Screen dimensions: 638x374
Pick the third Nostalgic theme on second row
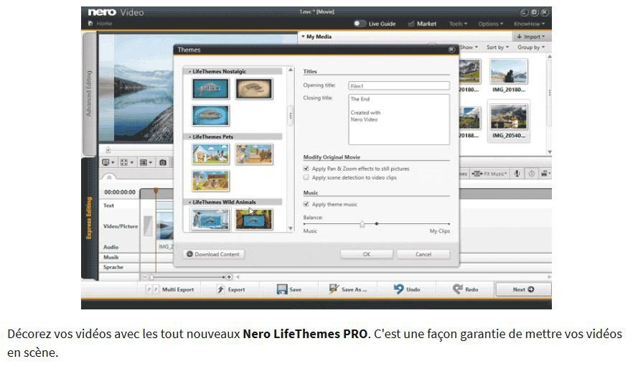[x=210, y=115]
